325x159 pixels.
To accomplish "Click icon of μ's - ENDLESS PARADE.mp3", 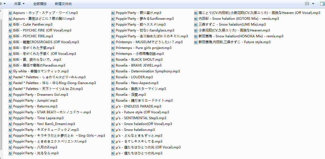I will click(x=113, y=106).
